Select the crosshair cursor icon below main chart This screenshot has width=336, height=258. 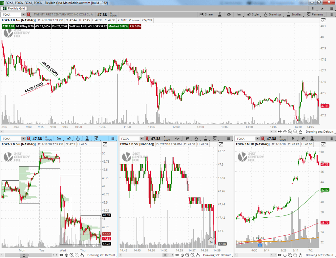pyautogui.click(x=285, y=131)
